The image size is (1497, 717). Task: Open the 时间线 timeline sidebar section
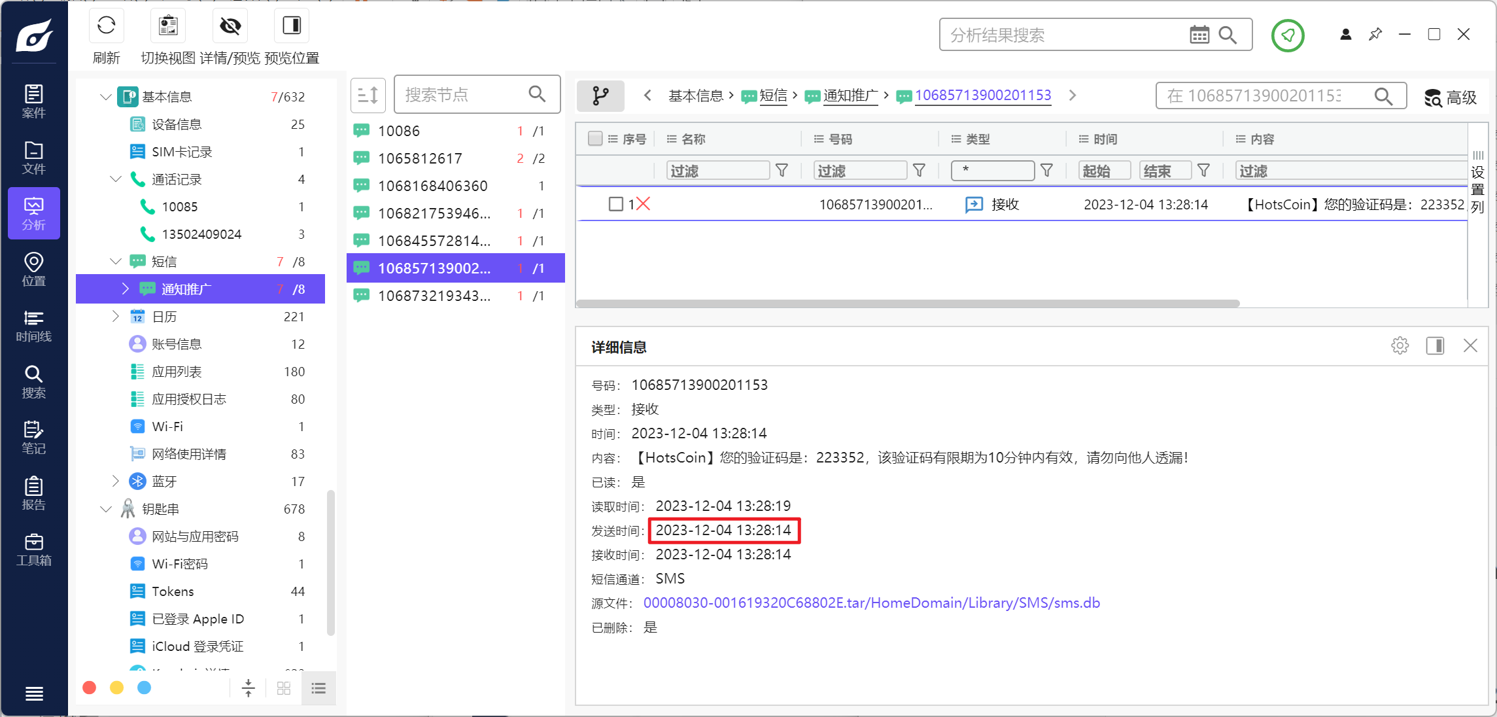pos(34,326)
